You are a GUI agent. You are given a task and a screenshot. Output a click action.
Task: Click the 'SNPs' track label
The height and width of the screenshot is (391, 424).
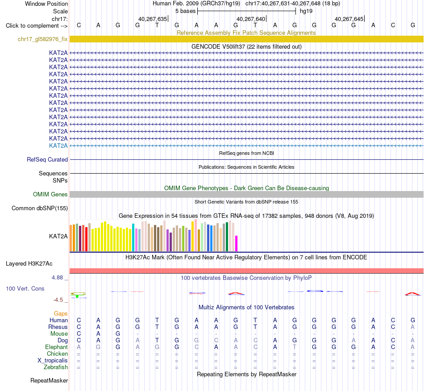(60, 180)
